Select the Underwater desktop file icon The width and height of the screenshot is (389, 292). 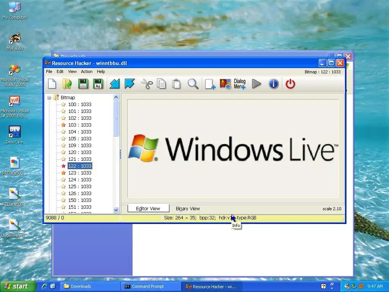(15, 229)
